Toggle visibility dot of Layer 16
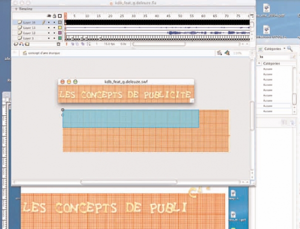This screenshot has height=229, width=300. pyautogui.click(x=49, y=22)
